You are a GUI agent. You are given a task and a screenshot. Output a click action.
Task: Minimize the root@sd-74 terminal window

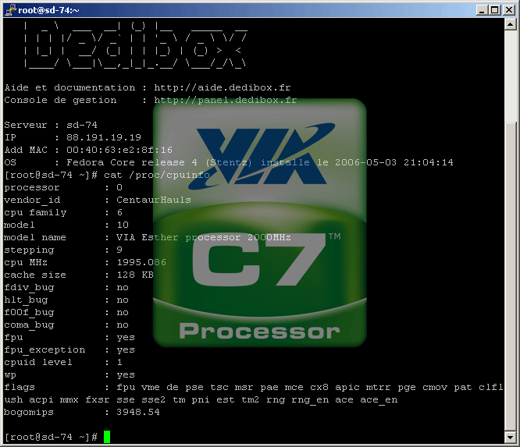[482, 10]
